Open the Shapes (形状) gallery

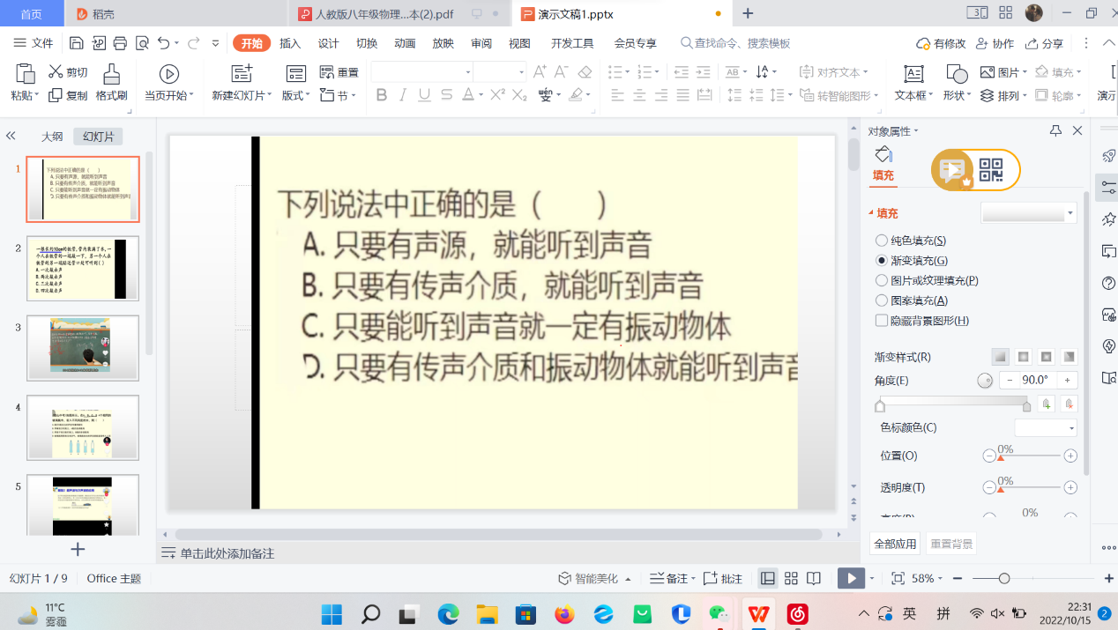[956, 74]
